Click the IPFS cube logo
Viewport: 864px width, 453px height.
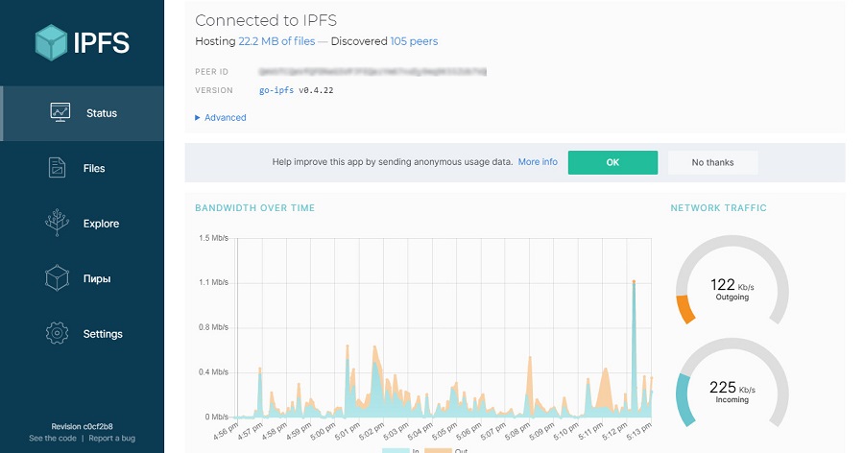(51, 42)
